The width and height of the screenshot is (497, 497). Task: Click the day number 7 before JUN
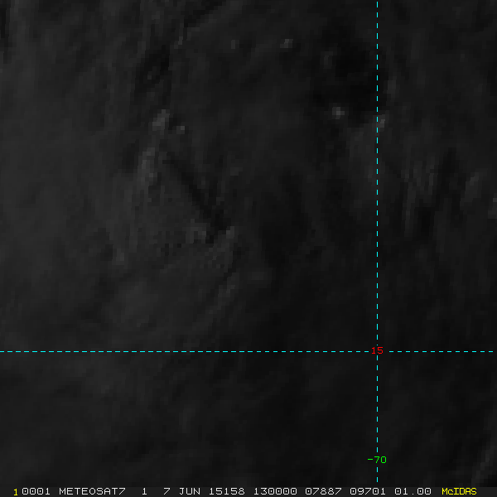[166, 491]
